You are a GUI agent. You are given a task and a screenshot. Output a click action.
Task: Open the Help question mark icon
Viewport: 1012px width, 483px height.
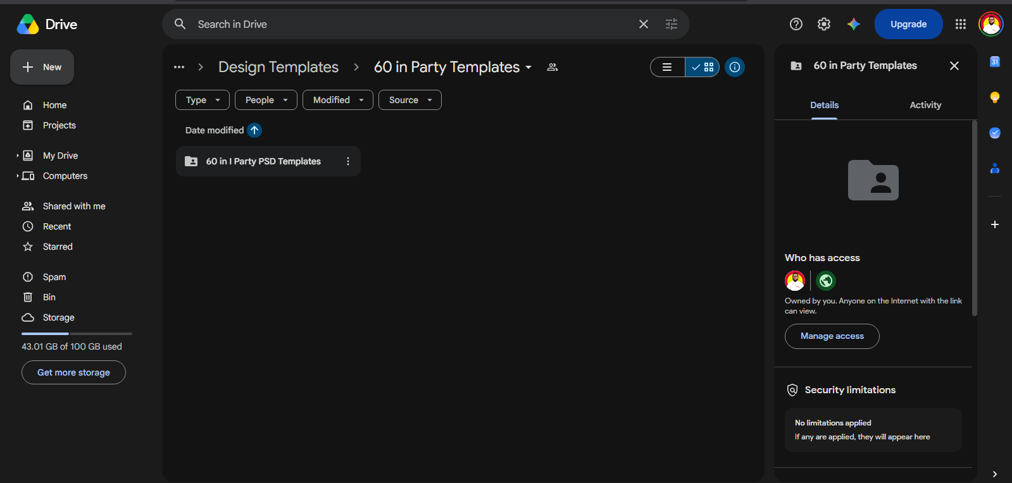pos(796,24)
